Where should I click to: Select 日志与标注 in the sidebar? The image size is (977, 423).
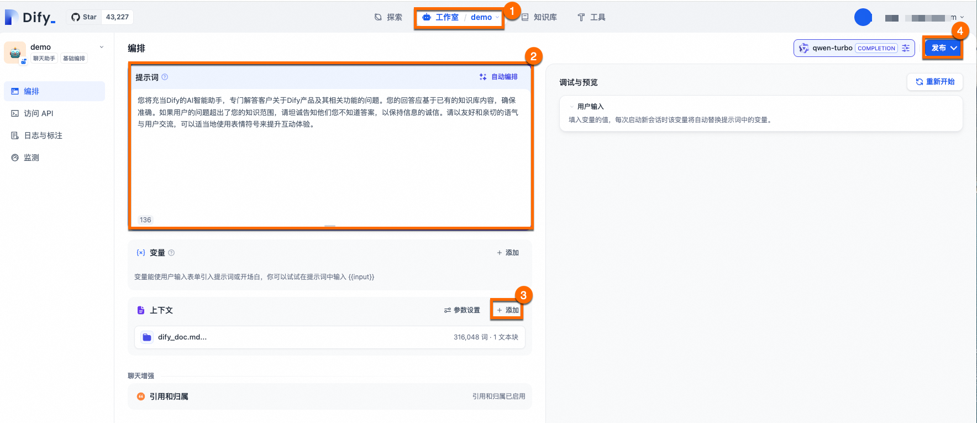(x=54, y=135)
